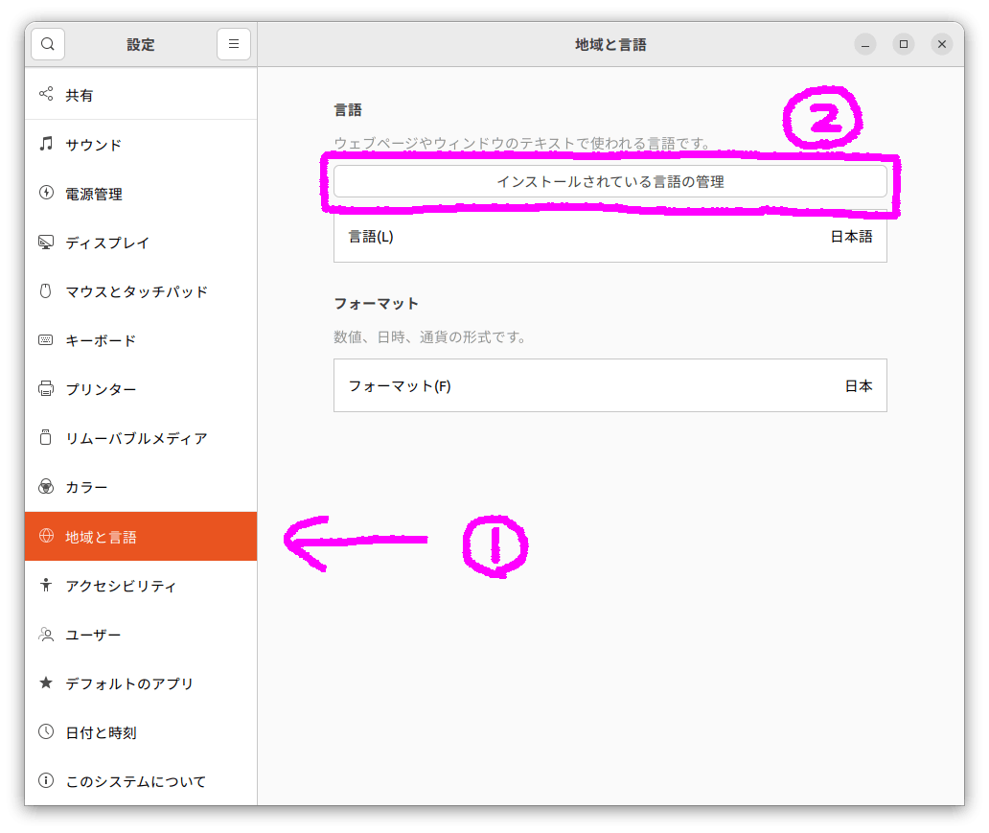This screenshot has height=833, width=989.
Task: Open このシステムについて panel
Action: (x=141, y=781)
